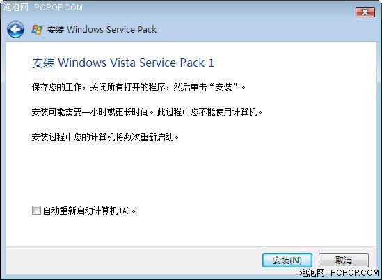Image resolution: width=382 pixels, height=280 pixels.
Task: Click the word Vista in the blue heading
Action: coord(122,63)
